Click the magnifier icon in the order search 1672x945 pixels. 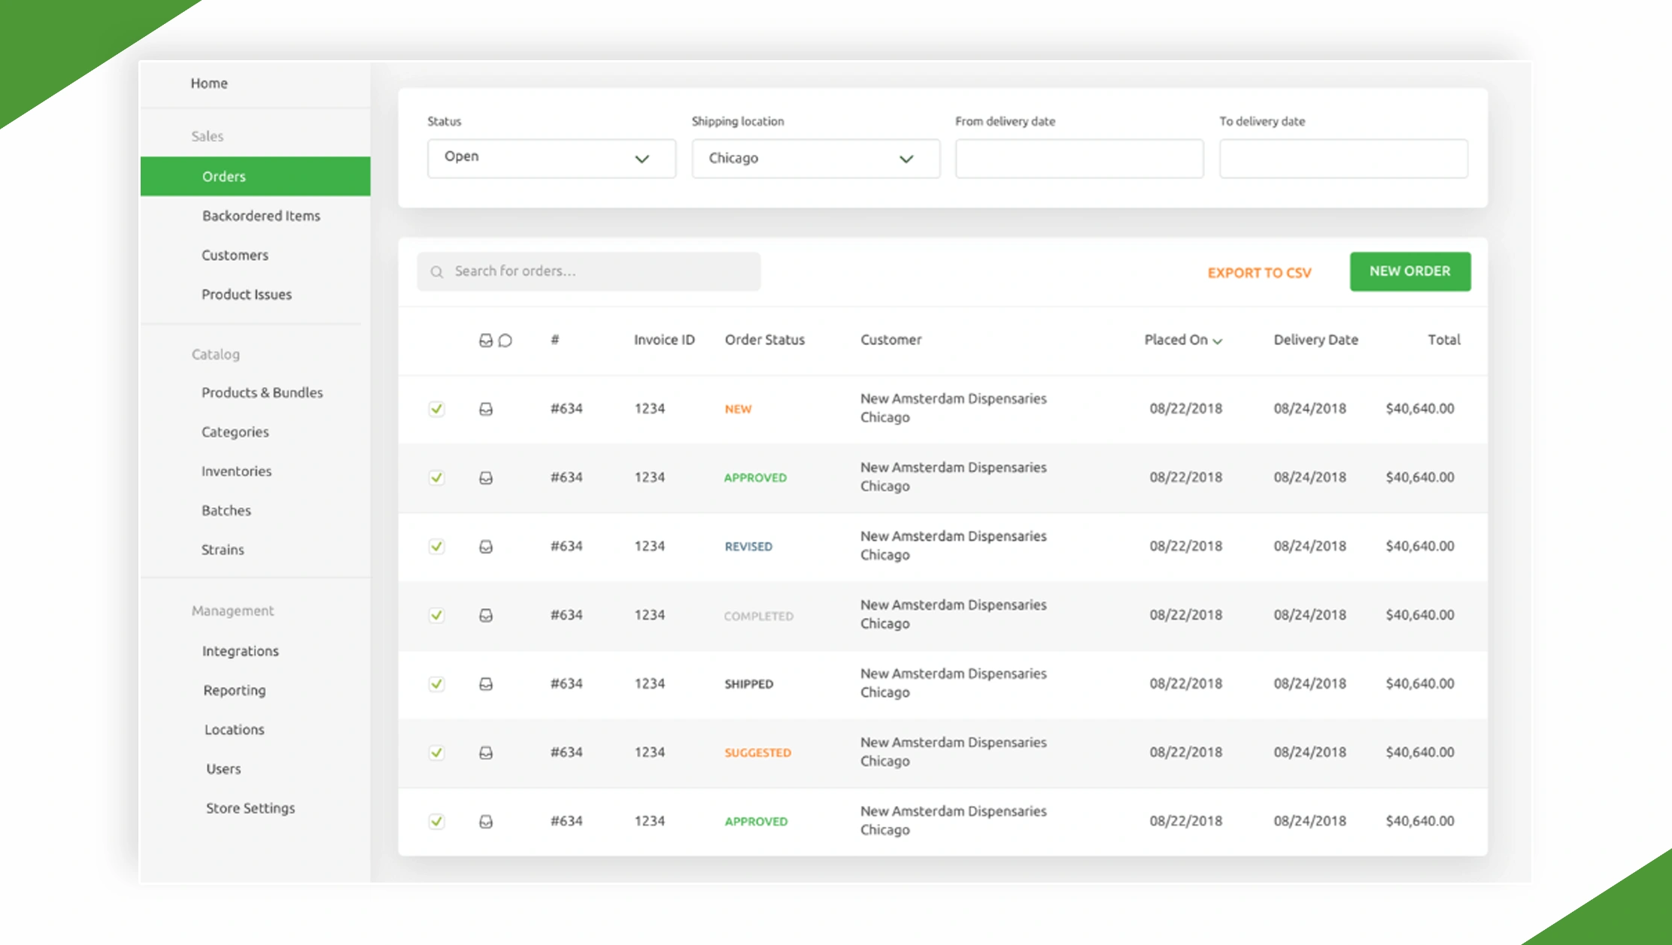coord(437,272)
